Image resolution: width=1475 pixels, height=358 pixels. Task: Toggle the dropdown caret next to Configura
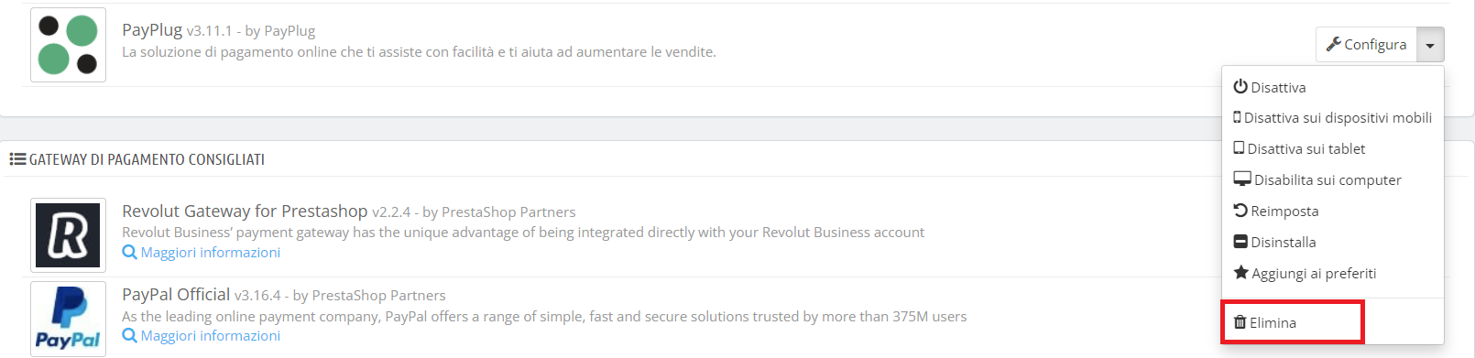click(1430, 44)
